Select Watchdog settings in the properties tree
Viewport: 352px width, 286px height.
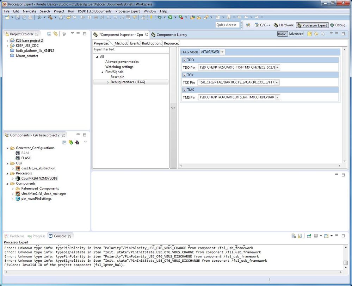(x=119, y=67)
